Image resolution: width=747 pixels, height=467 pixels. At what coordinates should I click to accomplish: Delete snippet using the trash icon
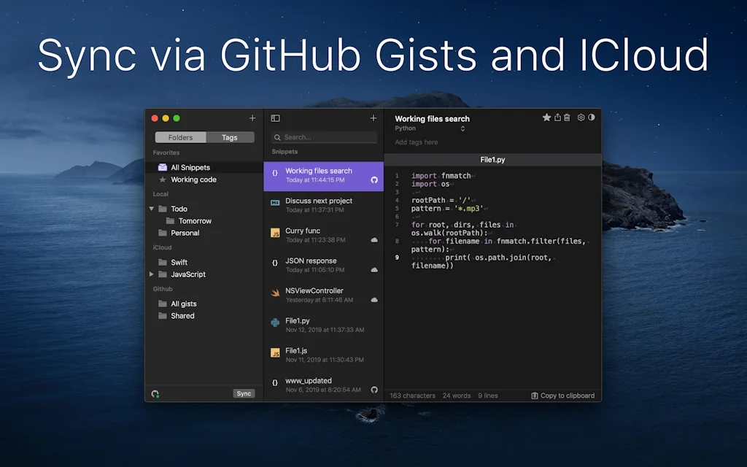point(568,117)
